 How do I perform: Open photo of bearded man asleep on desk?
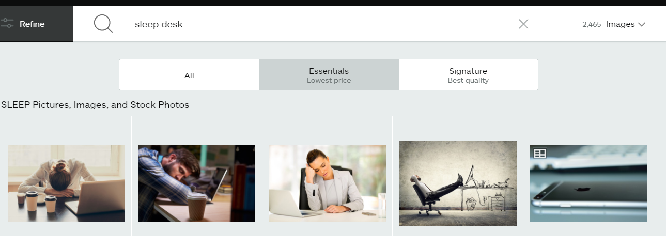pyautogui.click(x=196, y=183)
